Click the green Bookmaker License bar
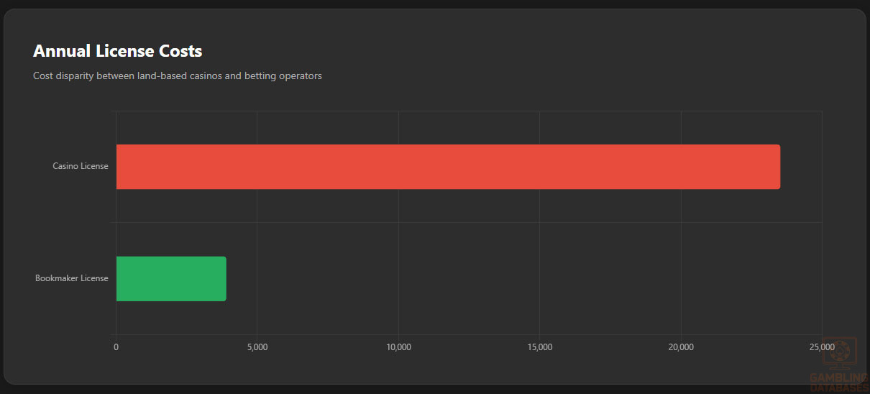 tap(171, 278)
